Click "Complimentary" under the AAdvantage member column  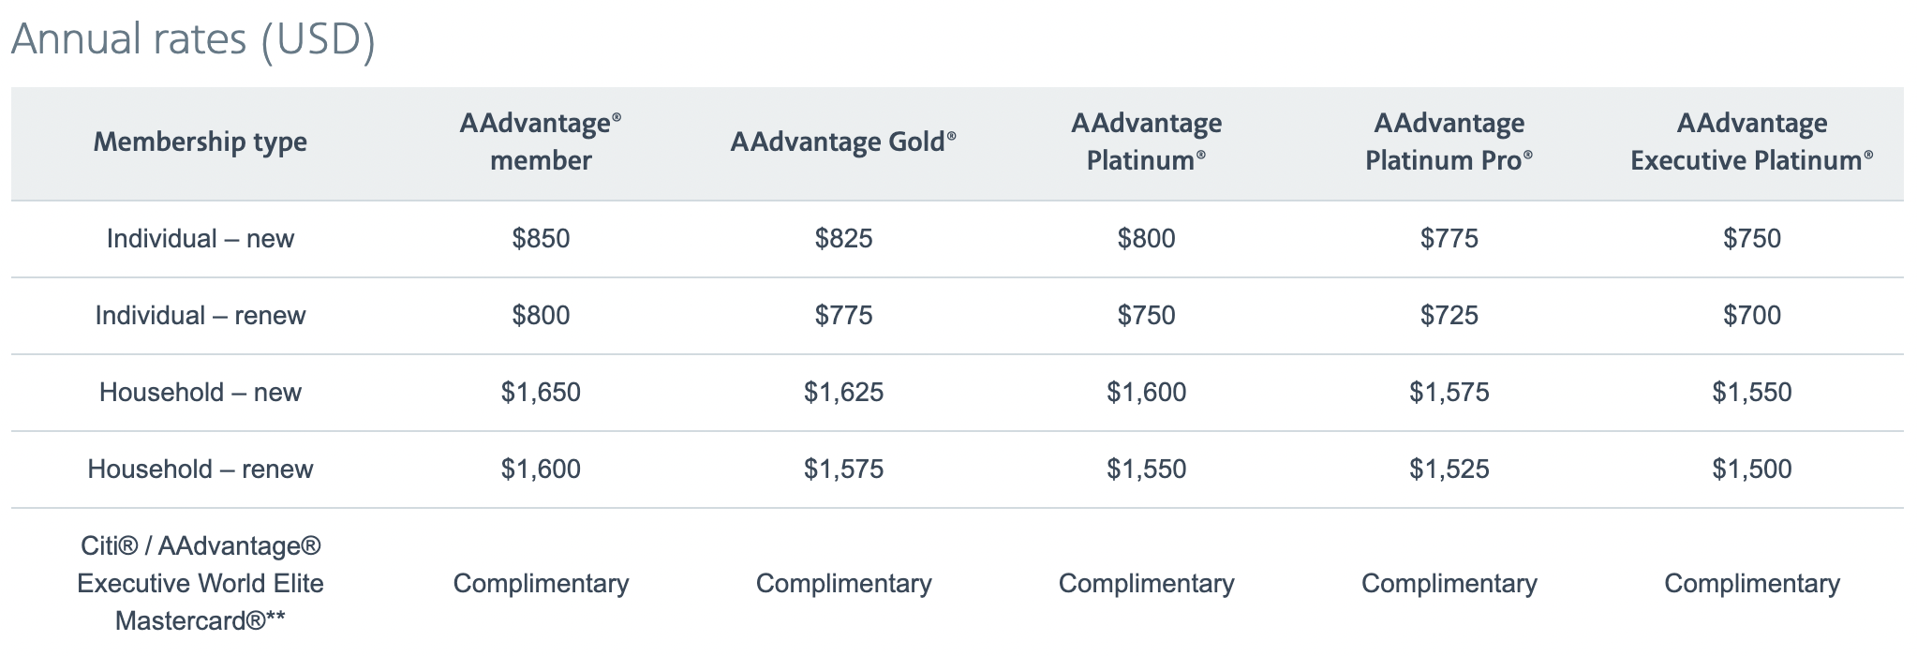click(541, 584)
